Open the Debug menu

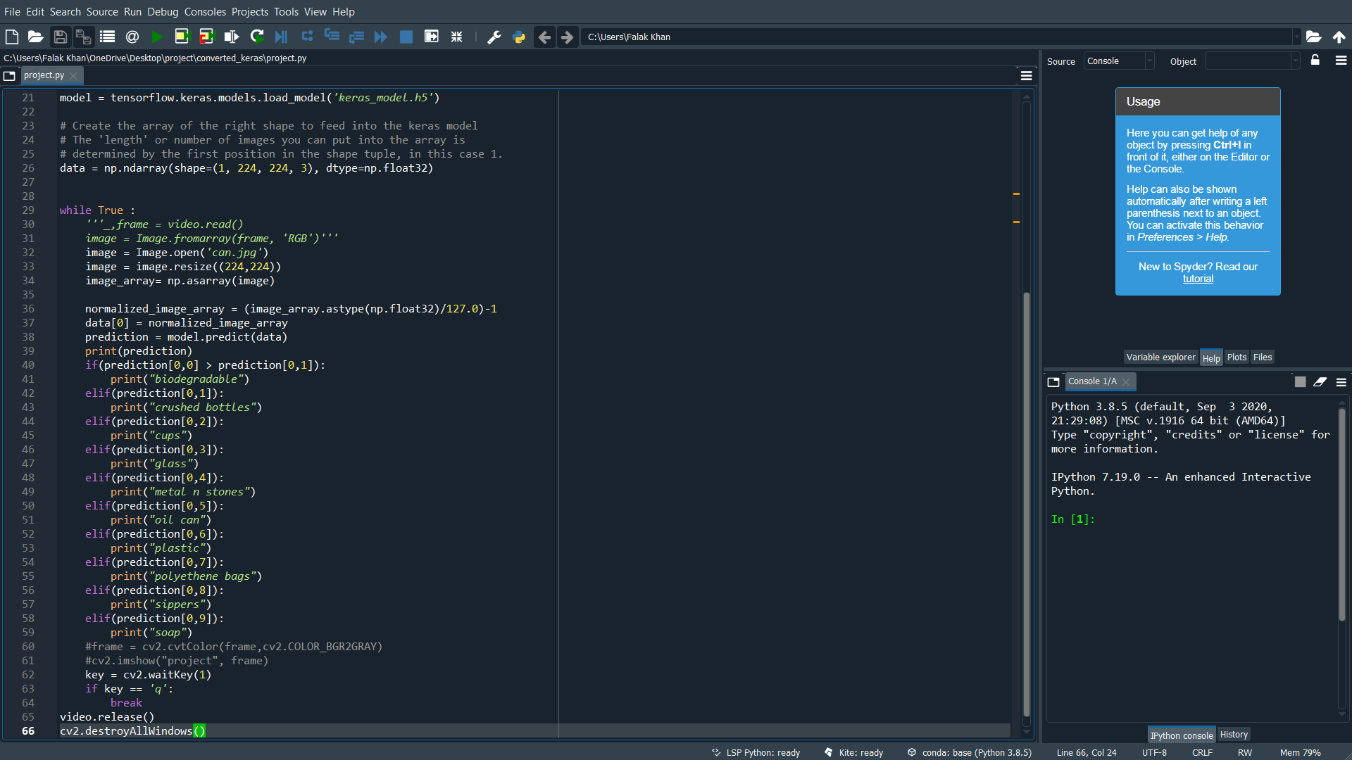(x=163, y=12)
